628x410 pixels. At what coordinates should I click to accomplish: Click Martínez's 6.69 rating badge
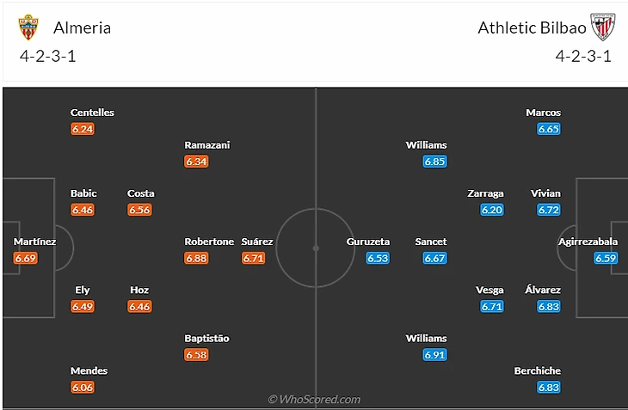pos(27,258)
